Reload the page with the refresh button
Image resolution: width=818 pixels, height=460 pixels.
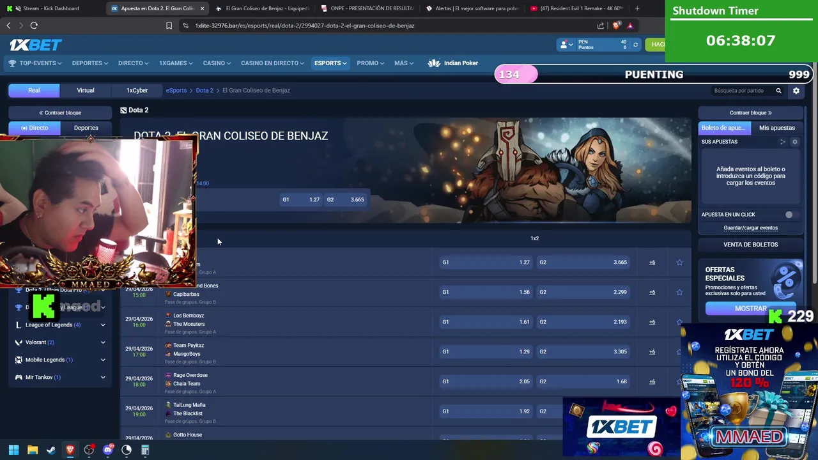pyautogui.click(x=34, y=26)
